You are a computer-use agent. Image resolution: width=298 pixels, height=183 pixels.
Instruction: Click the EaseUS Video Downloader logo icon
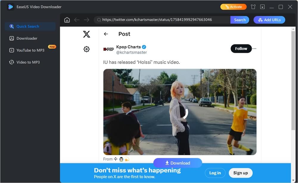10,7
